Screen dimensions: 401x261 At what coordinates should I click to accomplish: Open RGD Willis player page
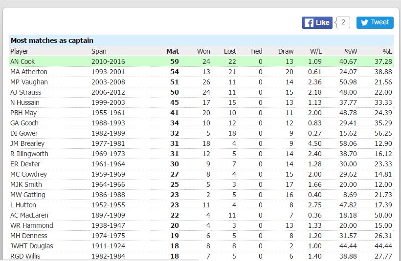(25, 256)
